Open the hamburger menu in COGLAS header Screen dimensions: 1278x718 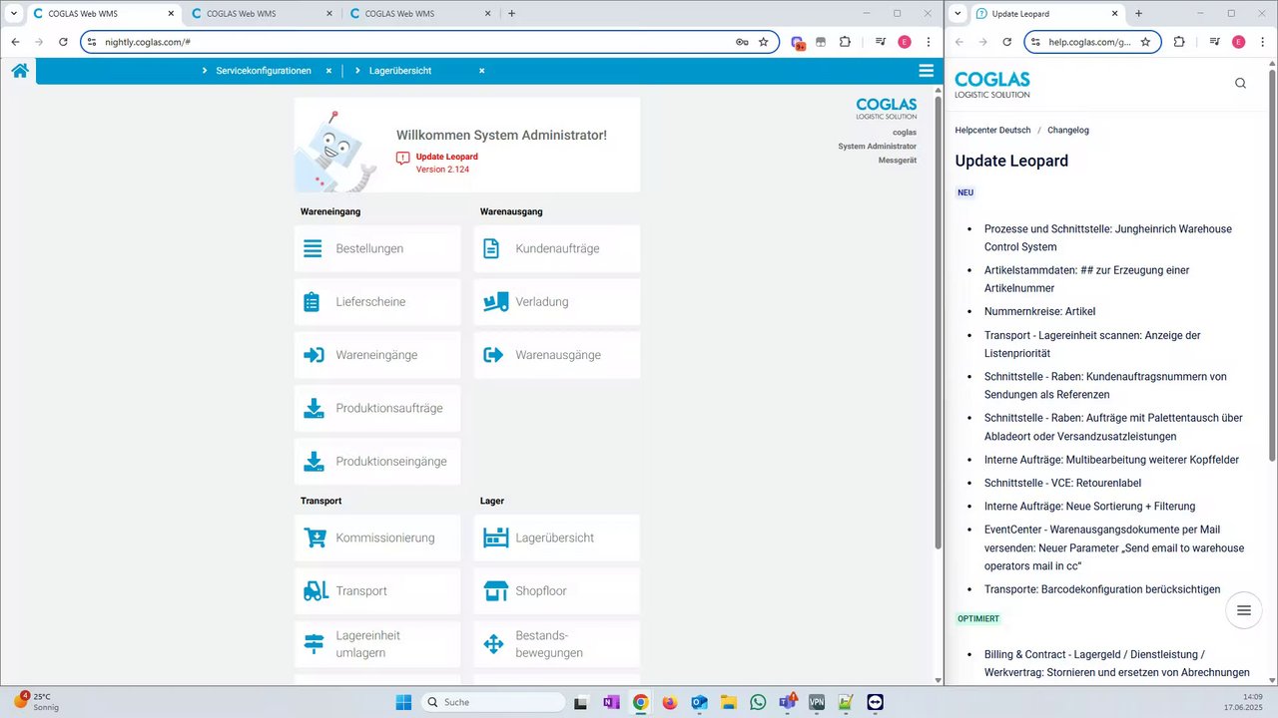click(927, 71)
